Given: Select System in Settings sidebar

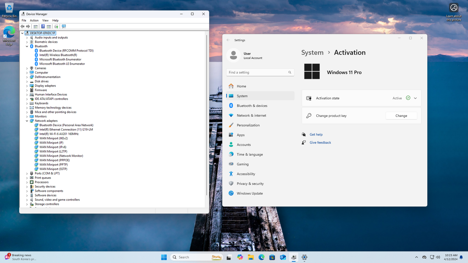Looking at the screenshot, I should click(x=260, y=96).
